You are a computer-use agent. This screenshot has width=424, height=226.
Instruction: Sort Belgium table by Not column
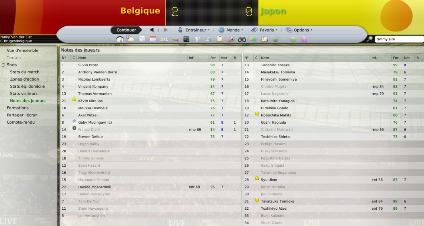(224, 58)
